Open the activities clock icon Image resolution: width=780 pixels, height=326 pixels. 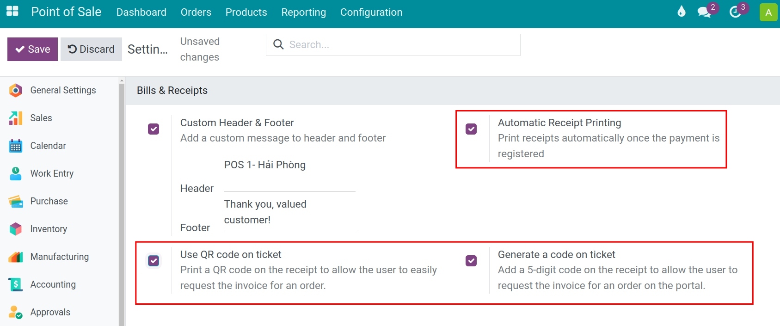(735, 12)
